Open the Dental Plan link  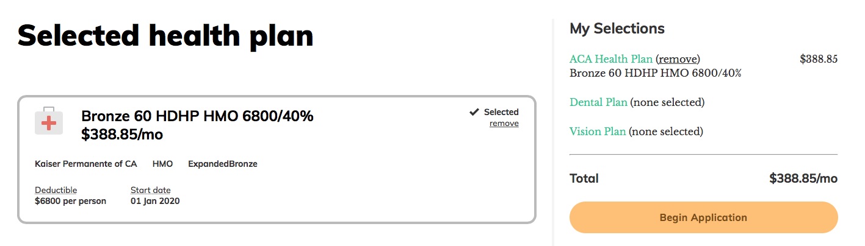point(598,102)
